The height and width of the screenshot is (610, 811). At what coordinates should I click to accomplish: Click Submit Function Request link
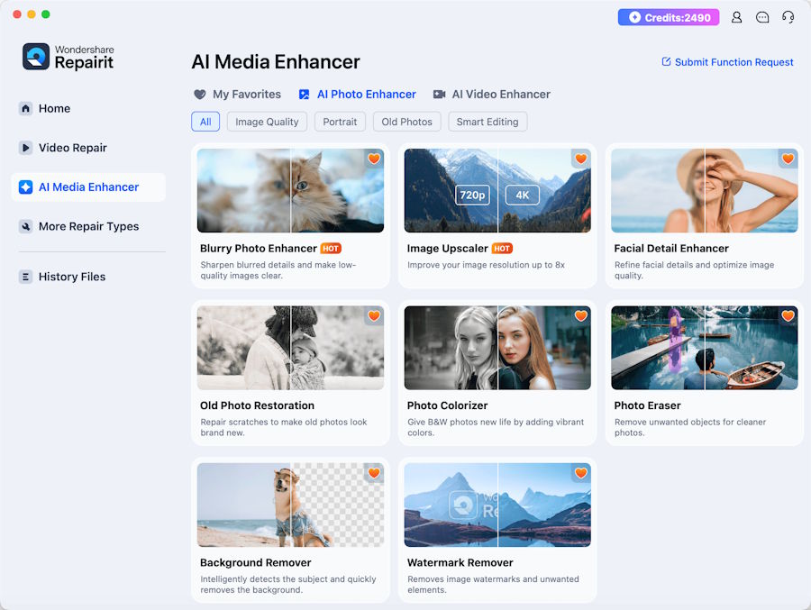727,62
